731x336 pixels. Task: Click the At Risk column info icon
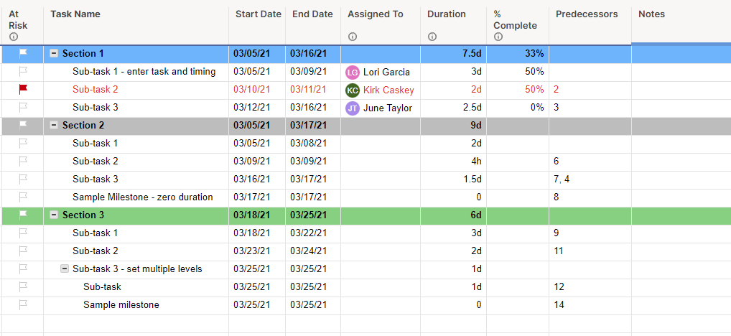pyautogui.click(x=14, y=37)
